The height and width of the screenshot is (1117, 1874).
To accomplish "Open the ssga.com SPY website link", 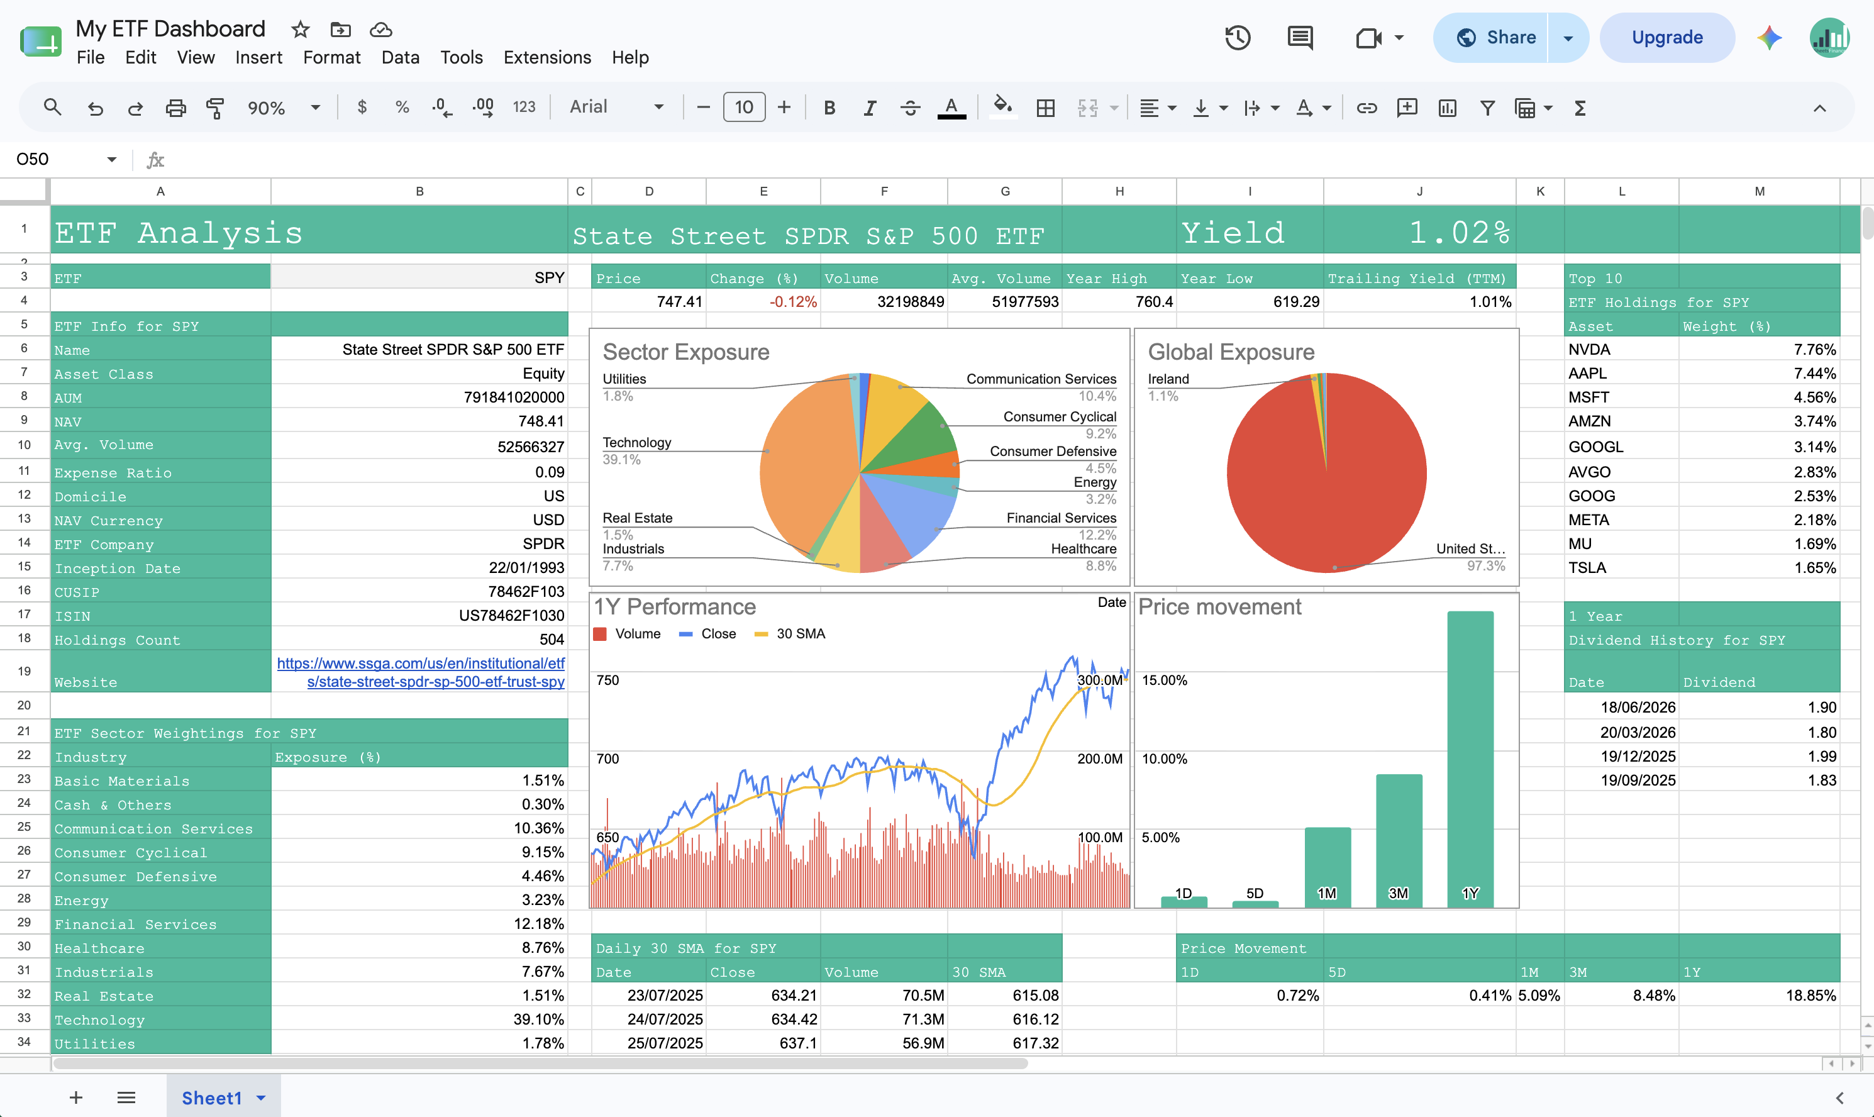I will (x=421, y=672).
